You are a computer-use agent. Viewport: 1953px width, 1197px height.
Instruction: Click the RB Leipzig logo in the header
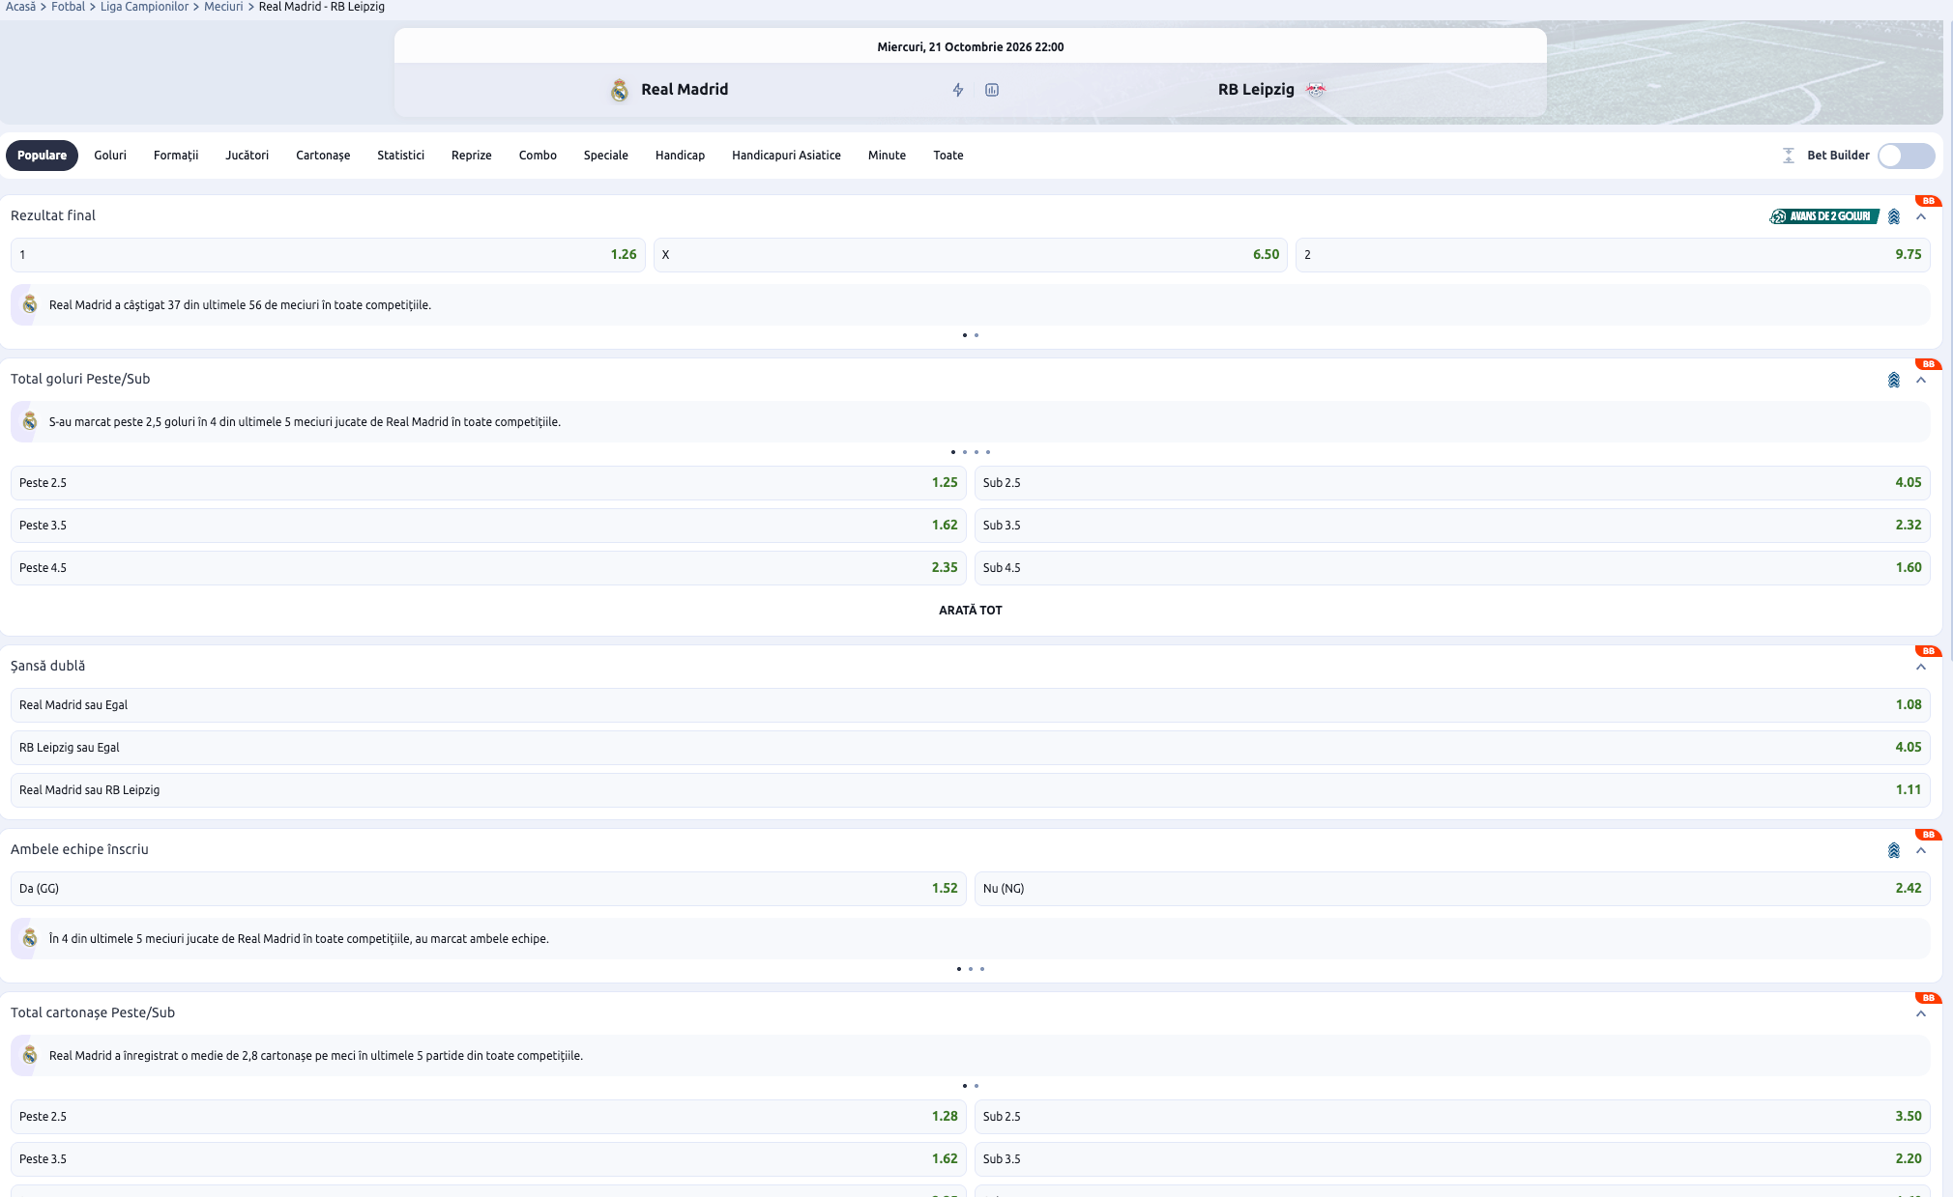coord(1316,90)
